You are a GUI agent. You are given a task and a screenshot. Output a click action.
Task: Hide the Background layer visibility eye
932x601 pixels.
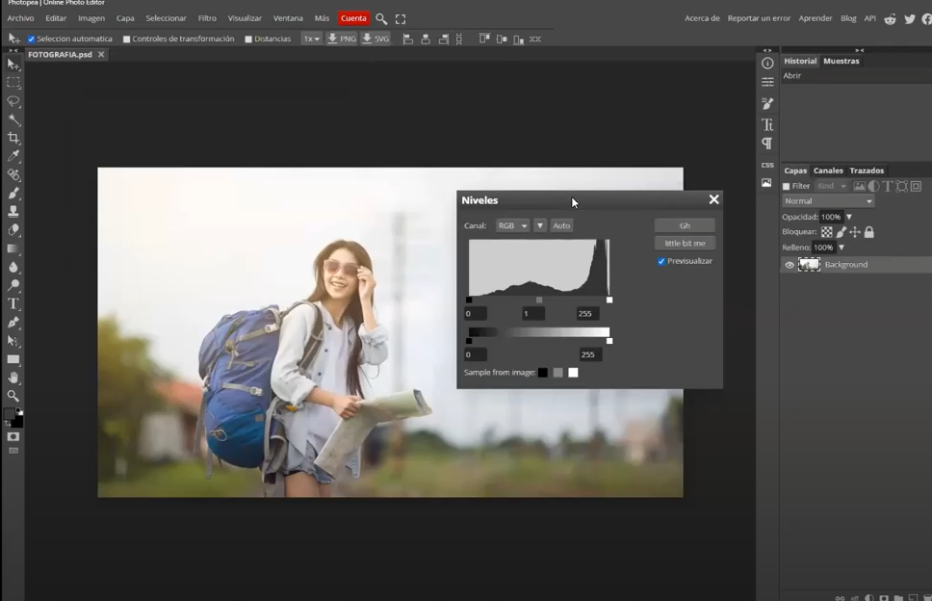(790, 265)
